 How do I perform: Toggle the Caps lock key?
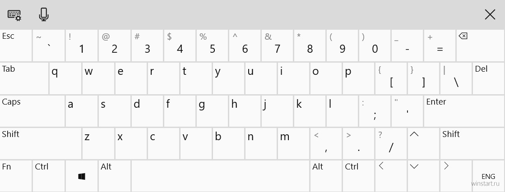pyautogui.click(x=32, y=111)
